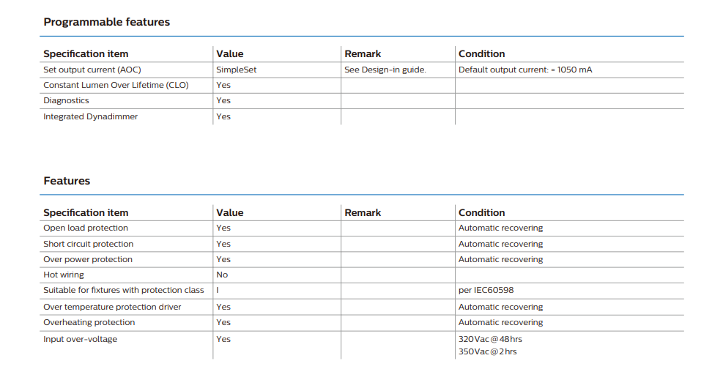Click the 320Vac@48hrs condition text
Image resolution: width=723 pixels, height=369 pixels.
point(490,339)
